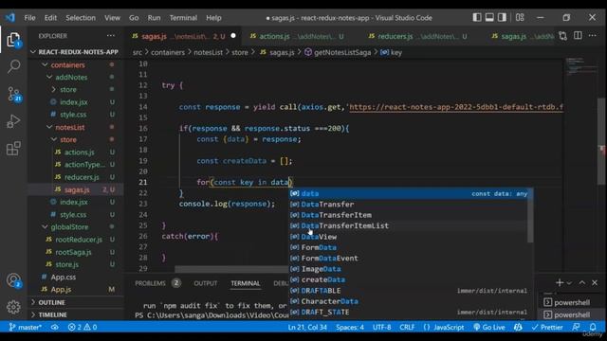The image size is (607, 341).
Task: Create a new terminal with plus icon
Action: (560, 282)
